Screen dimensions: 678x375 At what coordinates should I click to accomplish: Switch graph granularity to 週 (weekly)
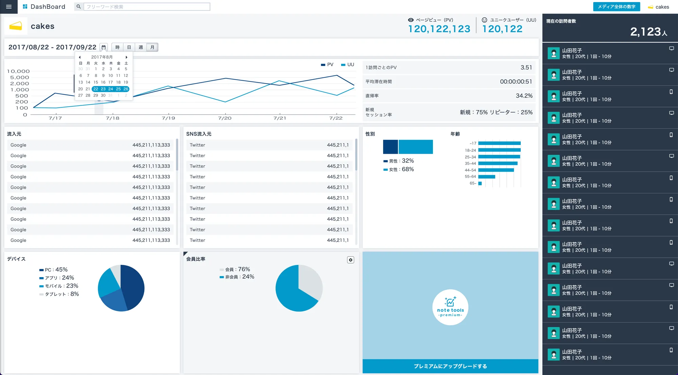pyautogui.click(x=141, y=47)
